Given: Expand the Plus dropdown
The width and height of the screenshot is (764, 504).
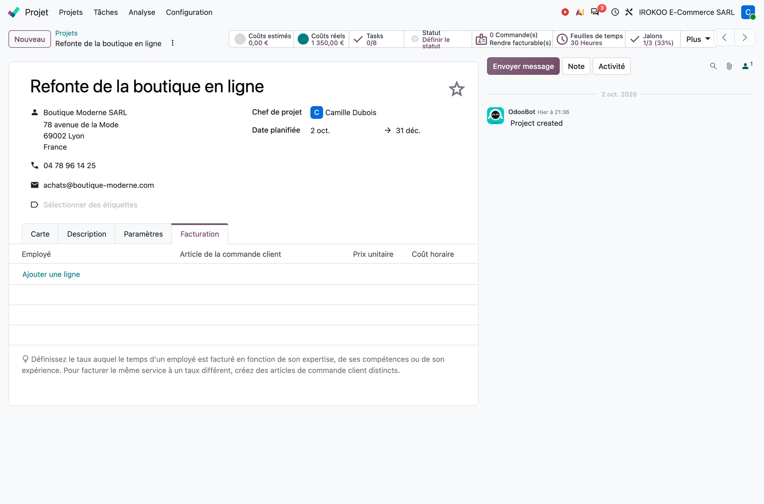Looking at the screenshot, I should 698,39.
